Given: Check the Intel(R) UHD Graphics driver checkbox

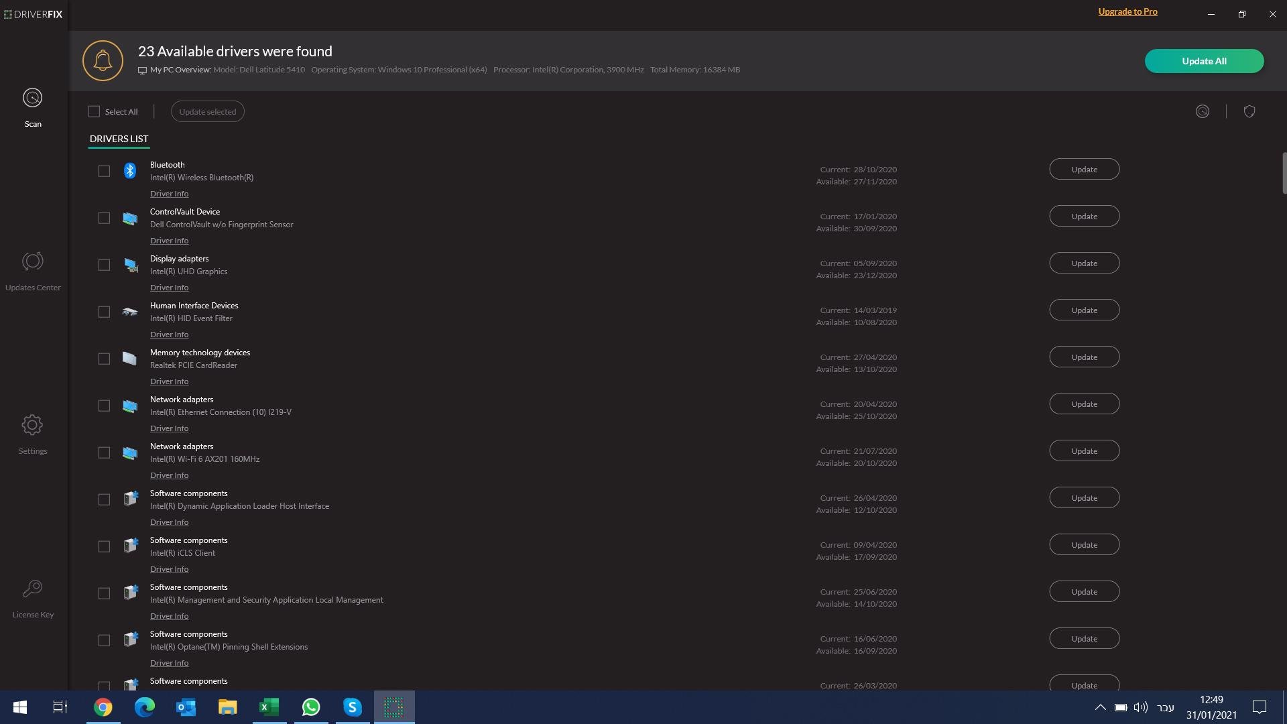Looking at the screenshot, I should [x=104, y=265].
